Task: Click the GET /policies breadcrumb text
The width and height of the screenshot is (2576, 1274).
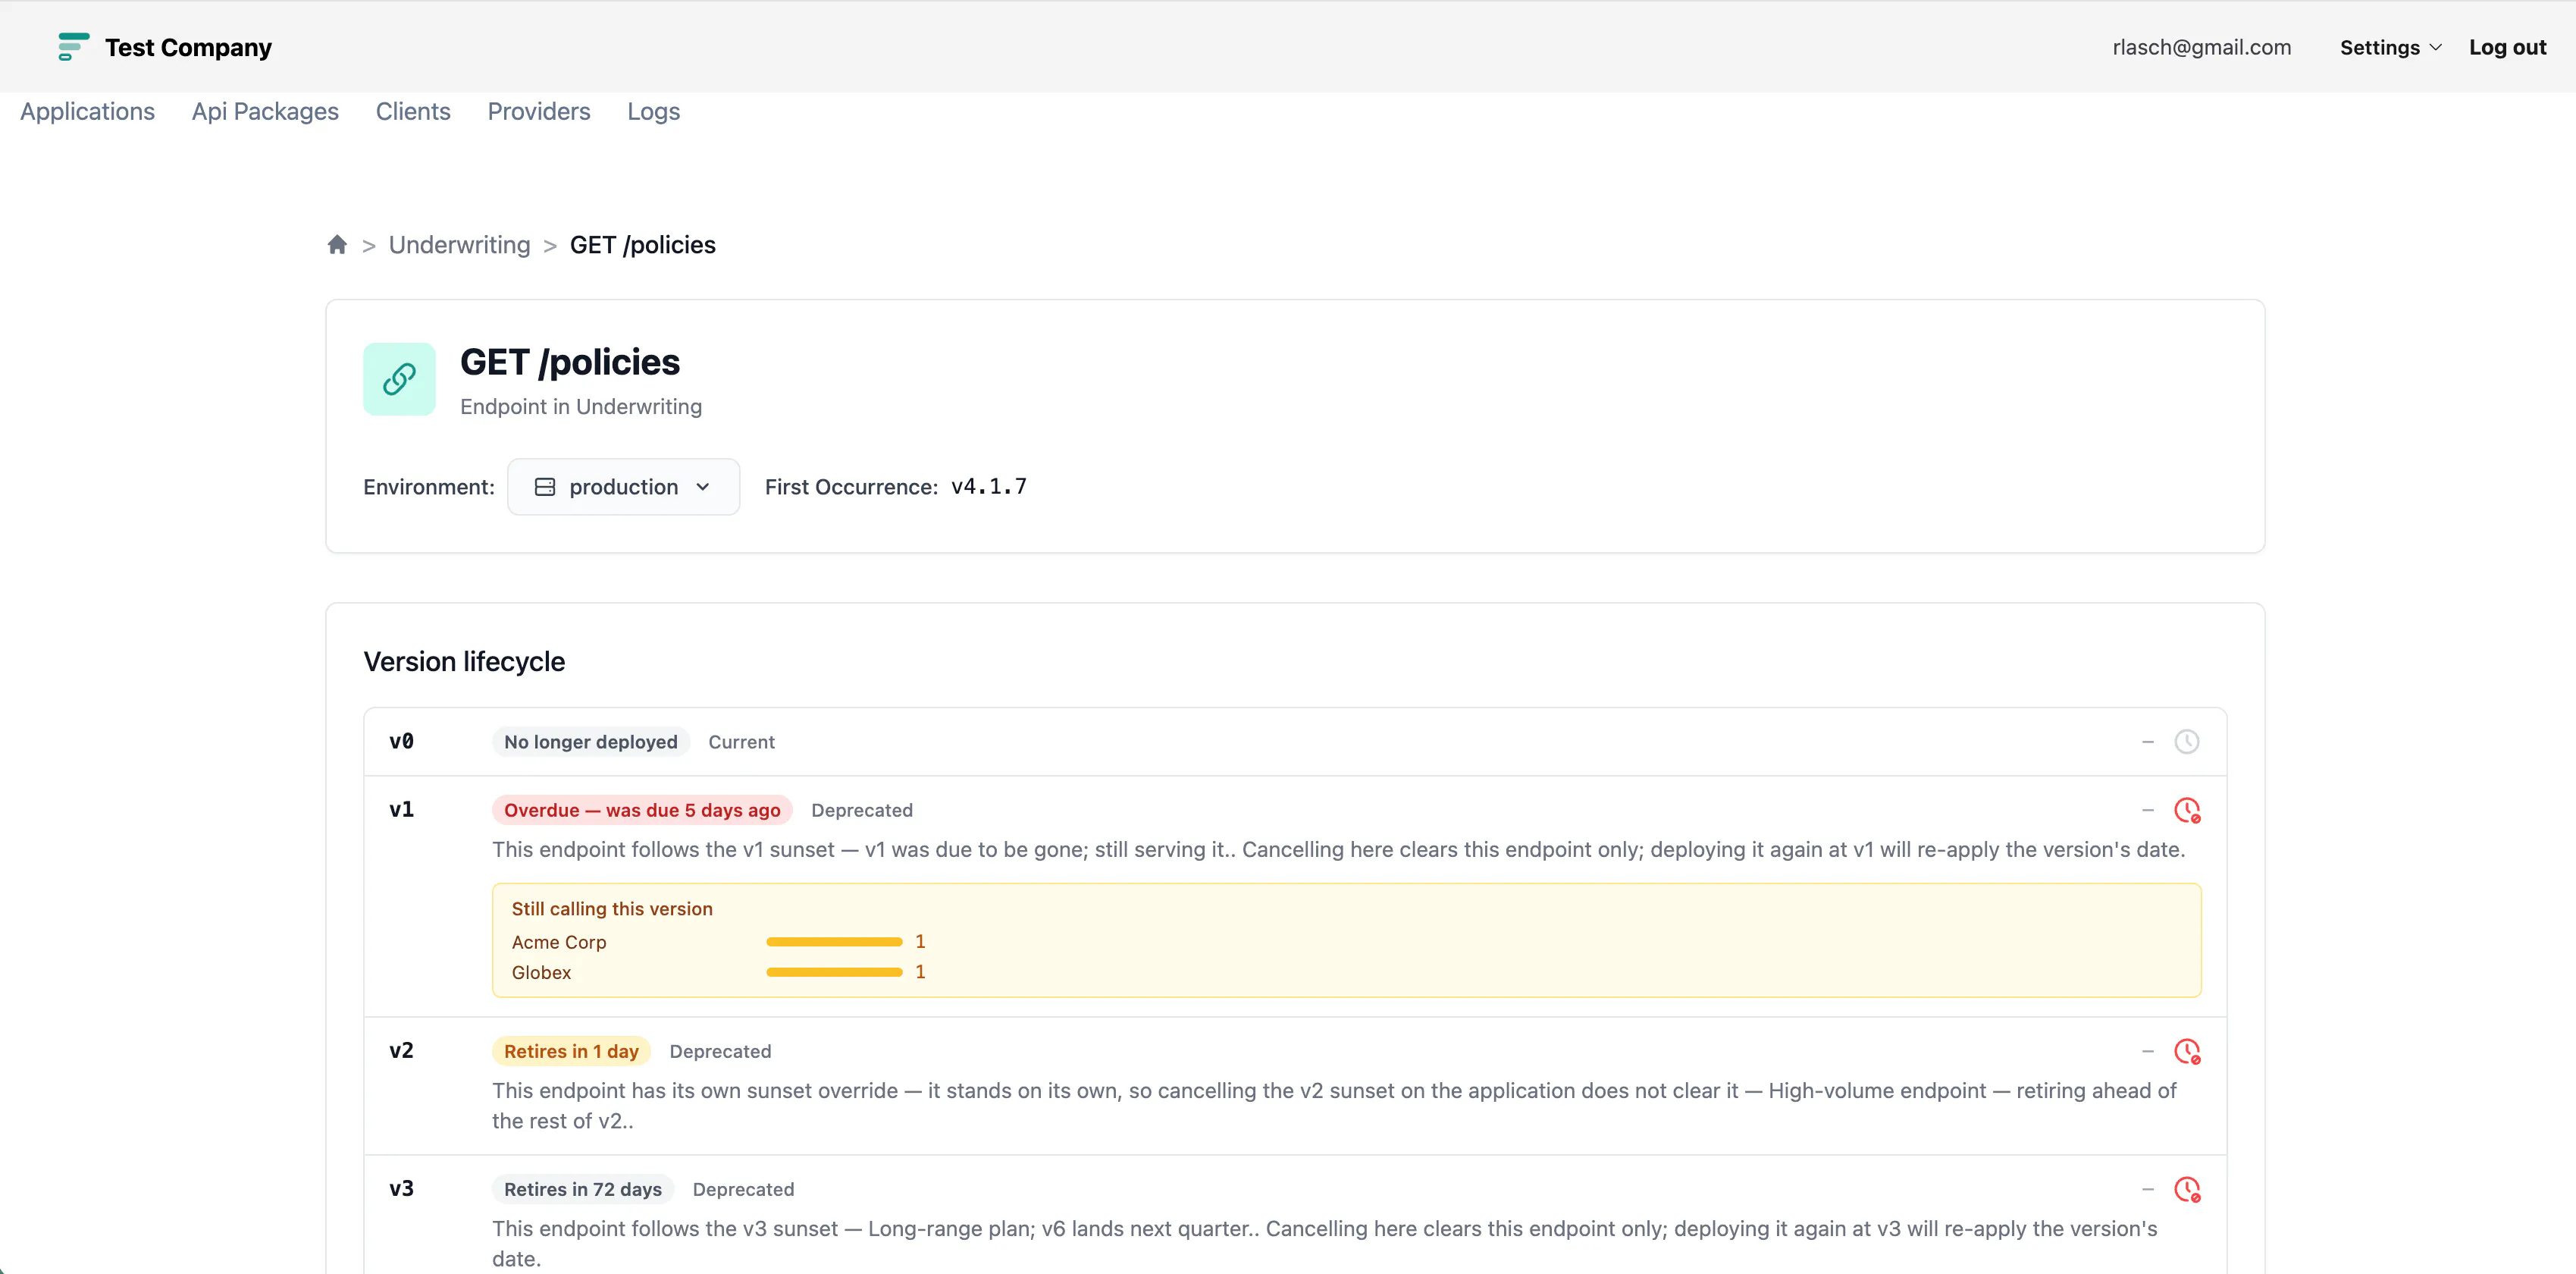Action: (x=643, y=245)
